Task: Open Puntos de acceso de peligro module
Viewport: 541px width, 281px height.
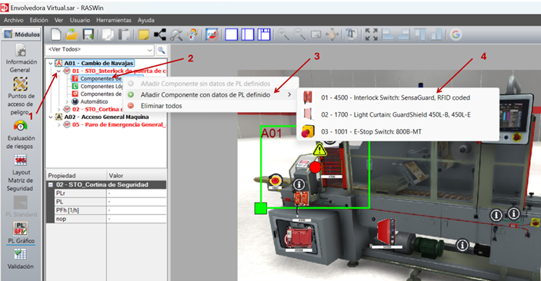Action: 21,97
